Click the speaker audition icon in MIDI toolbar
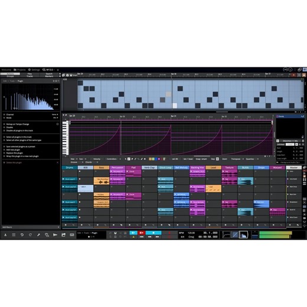 (145, 159)
